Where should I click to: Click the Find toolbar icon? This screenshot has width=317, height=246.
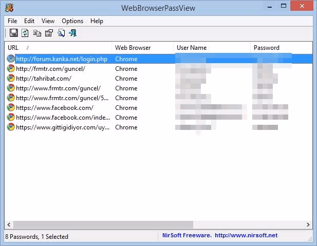pos(61,33)
